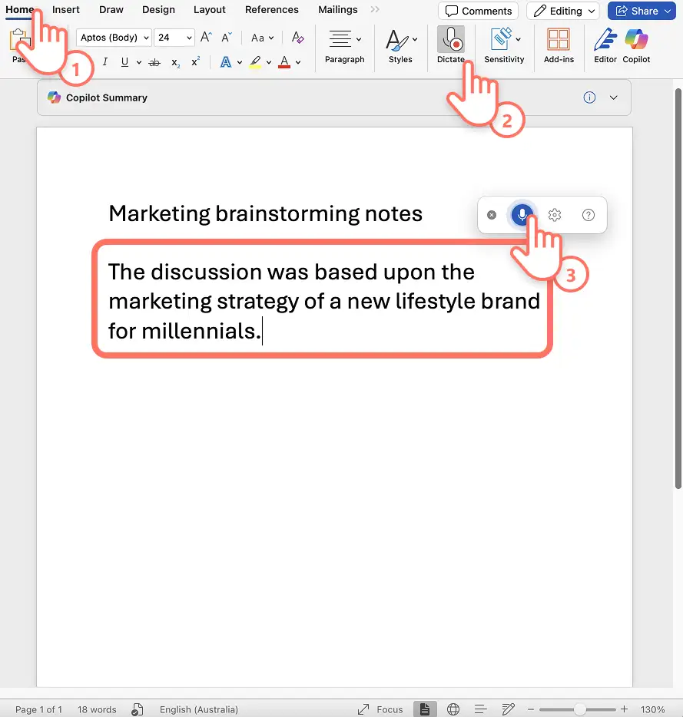The image size is (683, 717).
Task: Zoom out with the minus button
Action: 531,709
